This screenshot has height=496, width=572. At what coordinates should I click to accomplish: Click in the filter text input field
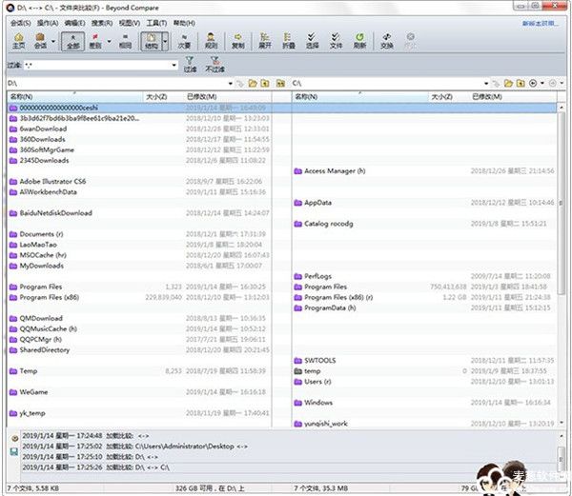(x=96, y=65)
